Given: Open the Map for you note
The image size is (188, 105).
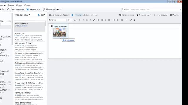Looking at the screenshot, I should tap(29, 36).
